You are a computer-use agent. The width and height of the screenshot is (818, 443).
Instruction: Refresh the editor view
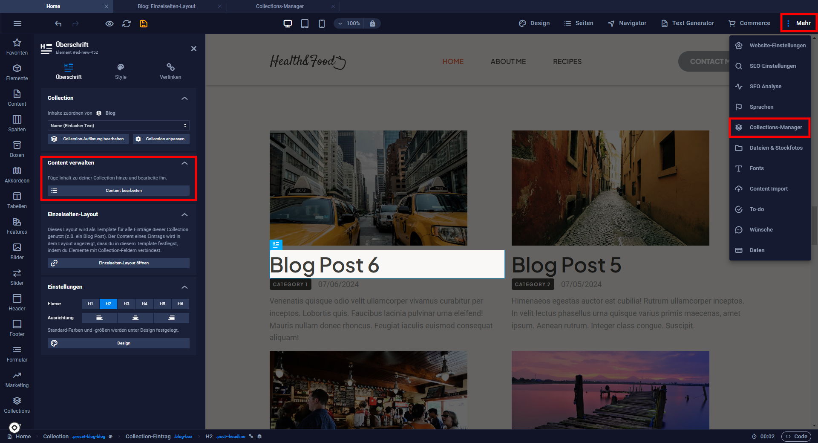[127, 23]
